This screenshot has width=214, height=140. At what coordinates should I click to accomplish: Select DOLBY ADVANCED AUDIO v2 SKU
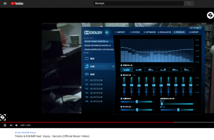point(99,45)
